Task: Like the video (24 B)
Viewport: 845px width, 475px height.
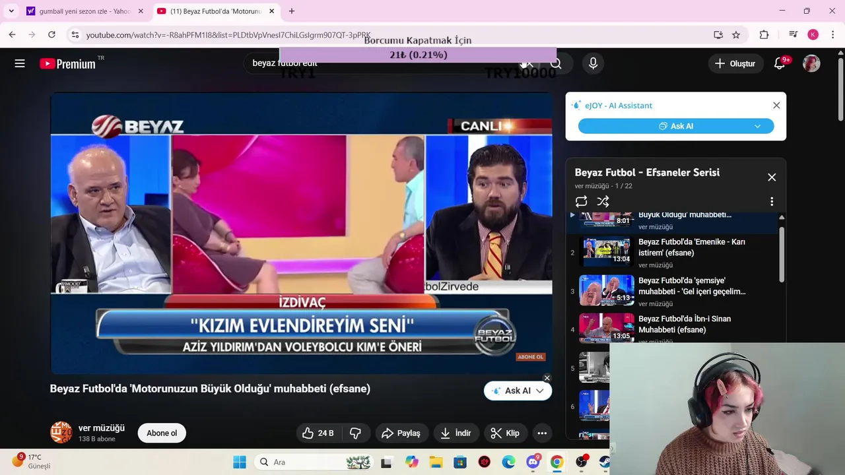Action: tap(318, 433)
